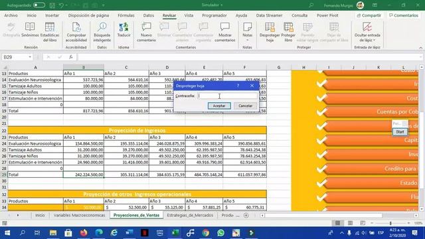Click the Start button on the sheet

click(400, 131)
